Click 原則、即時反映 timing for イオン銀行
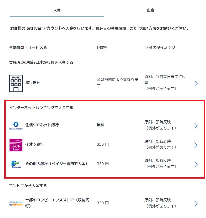This screenshot has width=206, height=218. [157, 141]
